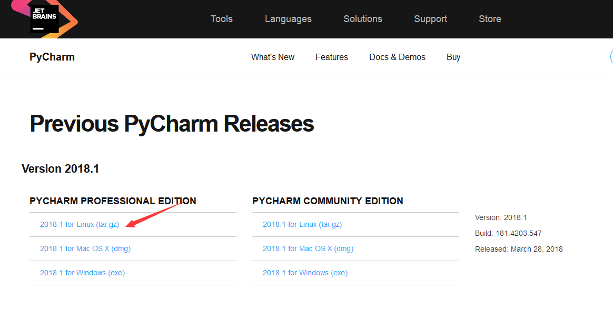This screenshot has height=319, width=613.
Task: Open the Tools menu
Action: pos(221,18)
